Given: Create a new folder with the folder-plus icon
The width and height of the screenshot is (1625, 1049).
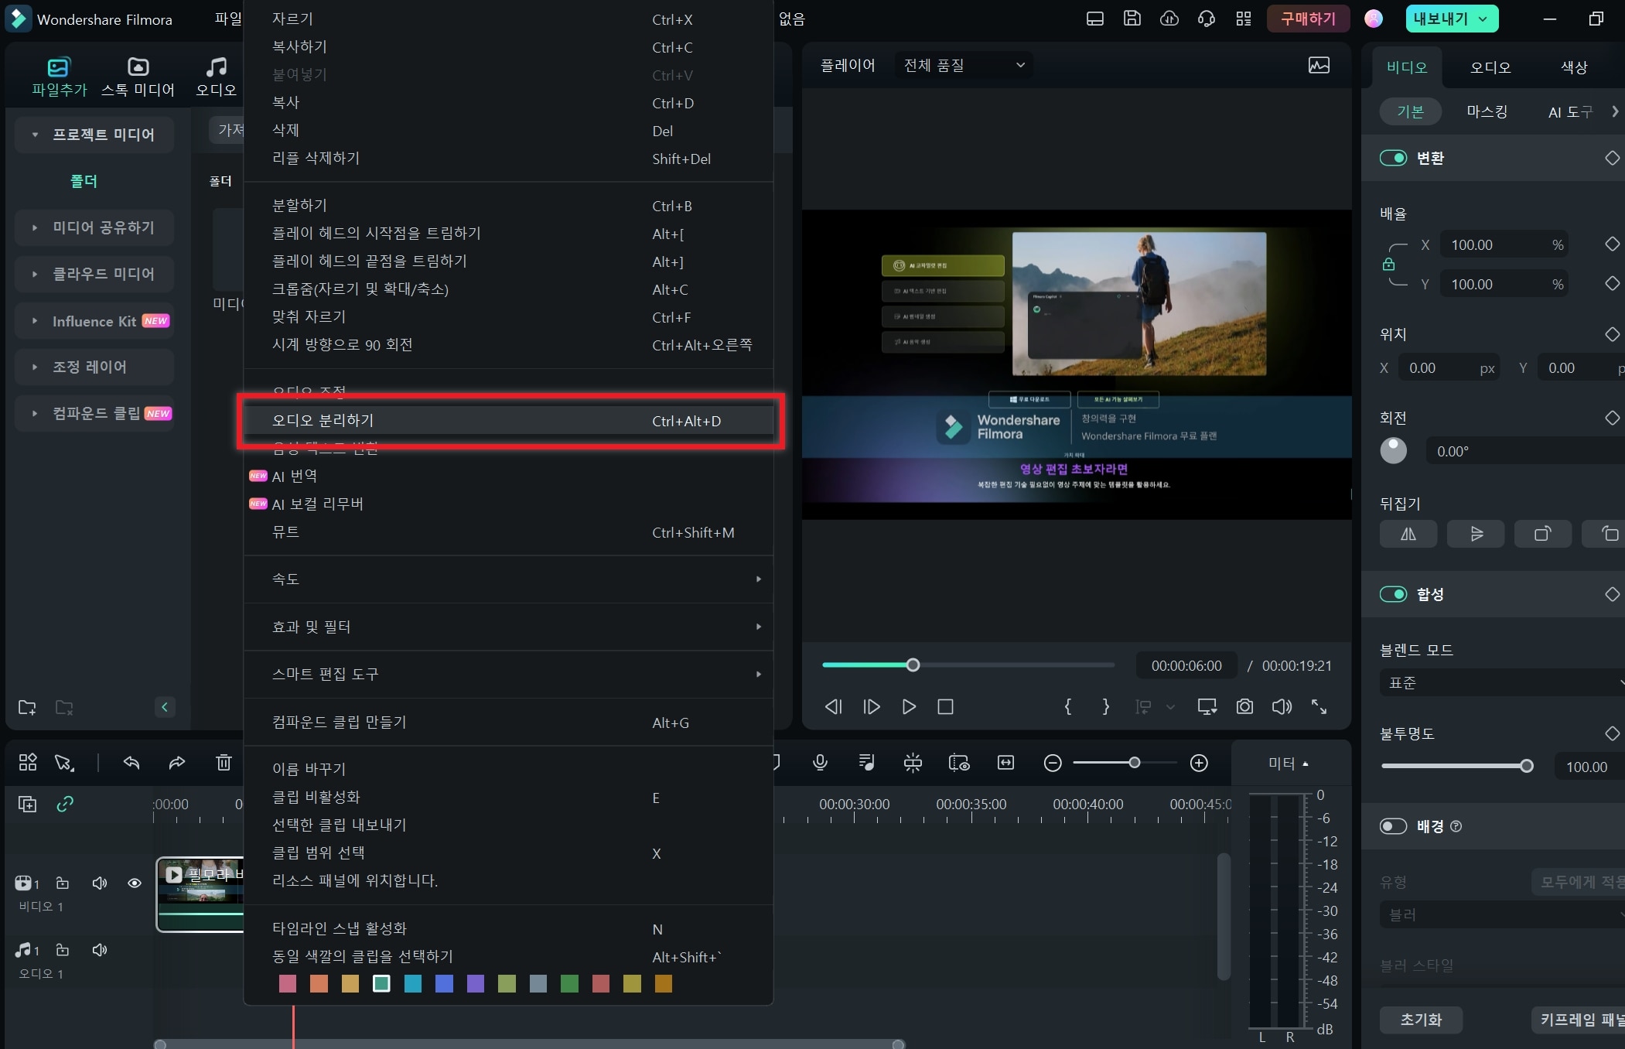Looking at the screenshot, I should (x=27, y=707).
